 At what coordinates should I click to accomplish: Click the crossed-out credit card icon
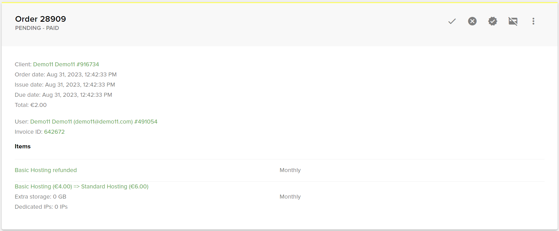513,21
